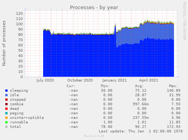
Task: Click the runnable legend color swatch
Action: point(6,122)
